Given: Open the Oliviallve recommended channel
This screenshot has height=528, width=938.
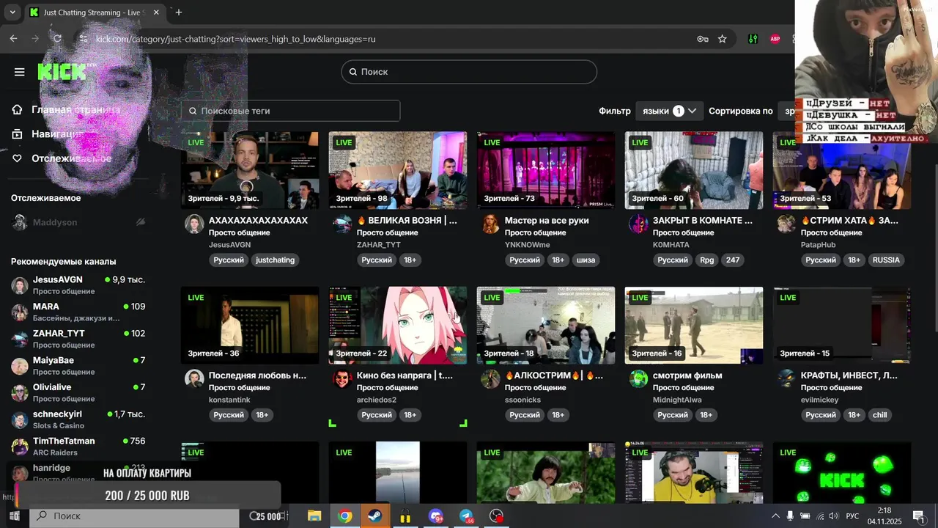Looking at the screenshot, I should point(78,392).
